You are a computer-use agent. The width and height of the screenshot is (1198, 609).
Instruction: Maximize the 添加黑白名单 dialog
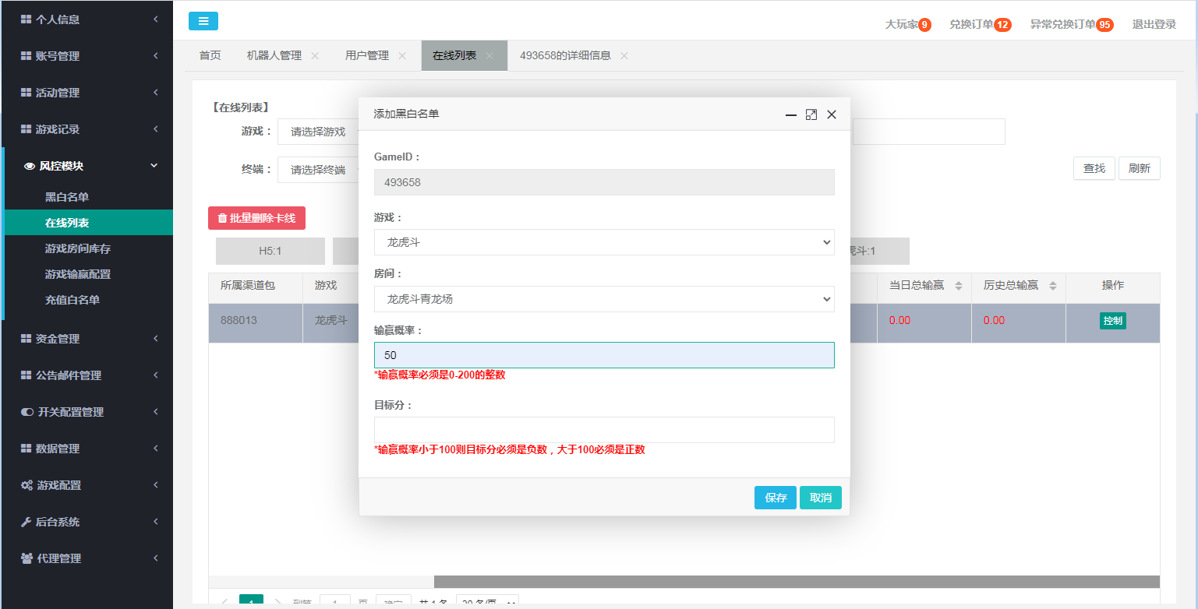tap(811, 114)
